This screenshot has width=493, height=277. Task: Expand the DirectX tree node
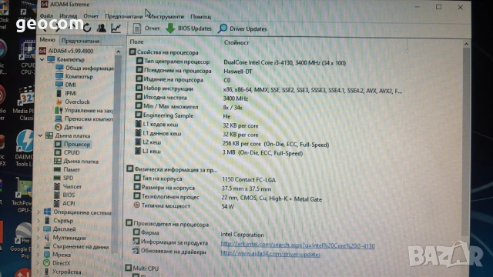coord(39,263)
